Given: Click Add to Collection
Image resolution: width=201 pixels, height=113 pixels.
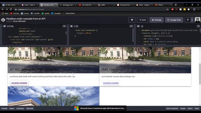Looking at the screenshot, I should tap(172, 109).
